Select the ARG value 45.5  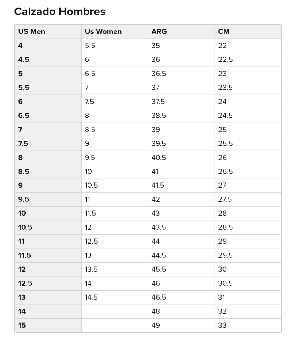click(159, 269)
